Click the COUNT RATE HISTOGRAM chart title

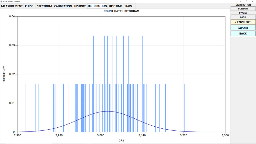click(x=121, y=11)
